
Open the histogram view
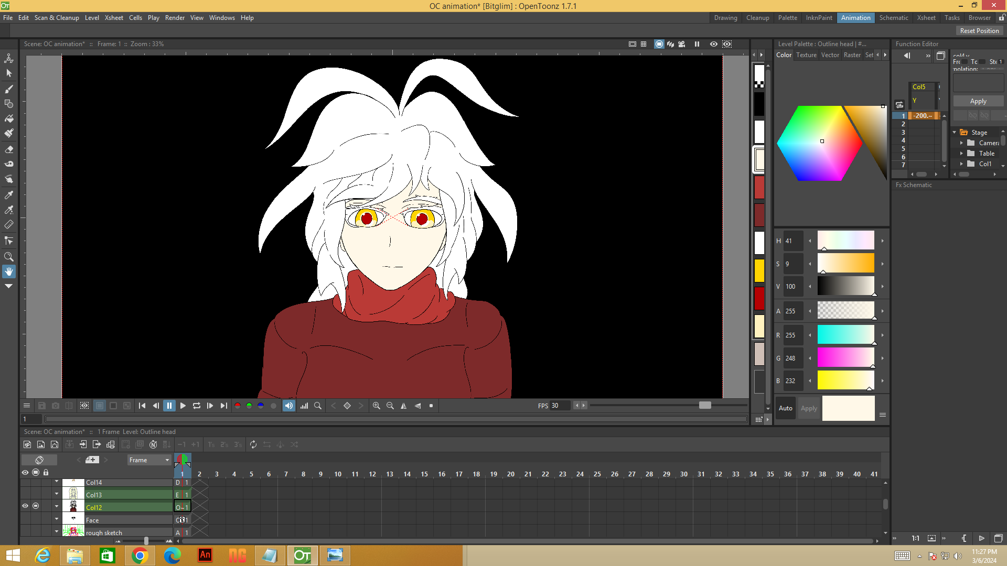click(304, 406)
